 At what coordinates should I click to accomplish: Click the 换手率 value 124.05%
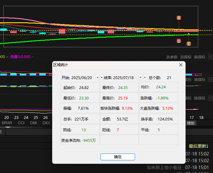coord(165,119)
